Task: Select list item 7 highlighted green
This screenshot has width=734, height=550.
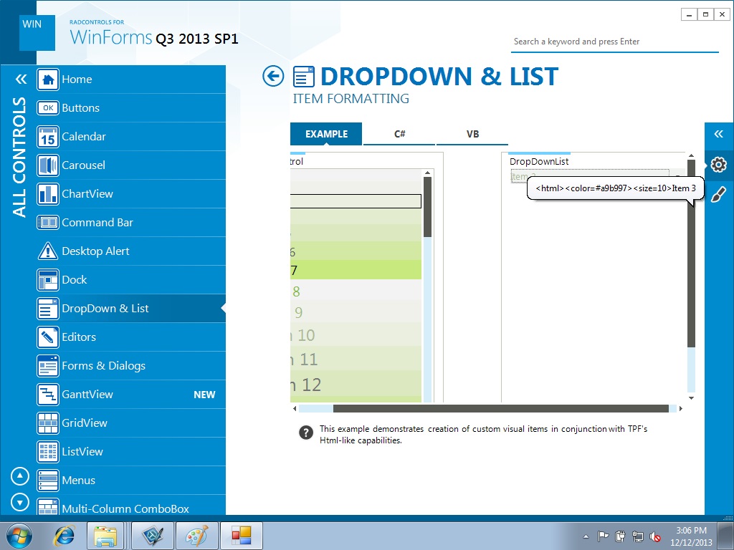Action: pos(356,270)
